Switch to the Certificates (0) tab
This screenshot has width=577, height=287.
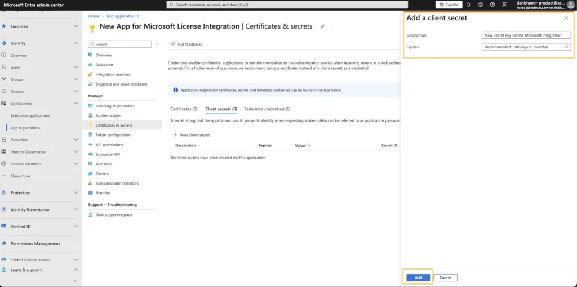(184, 109)
